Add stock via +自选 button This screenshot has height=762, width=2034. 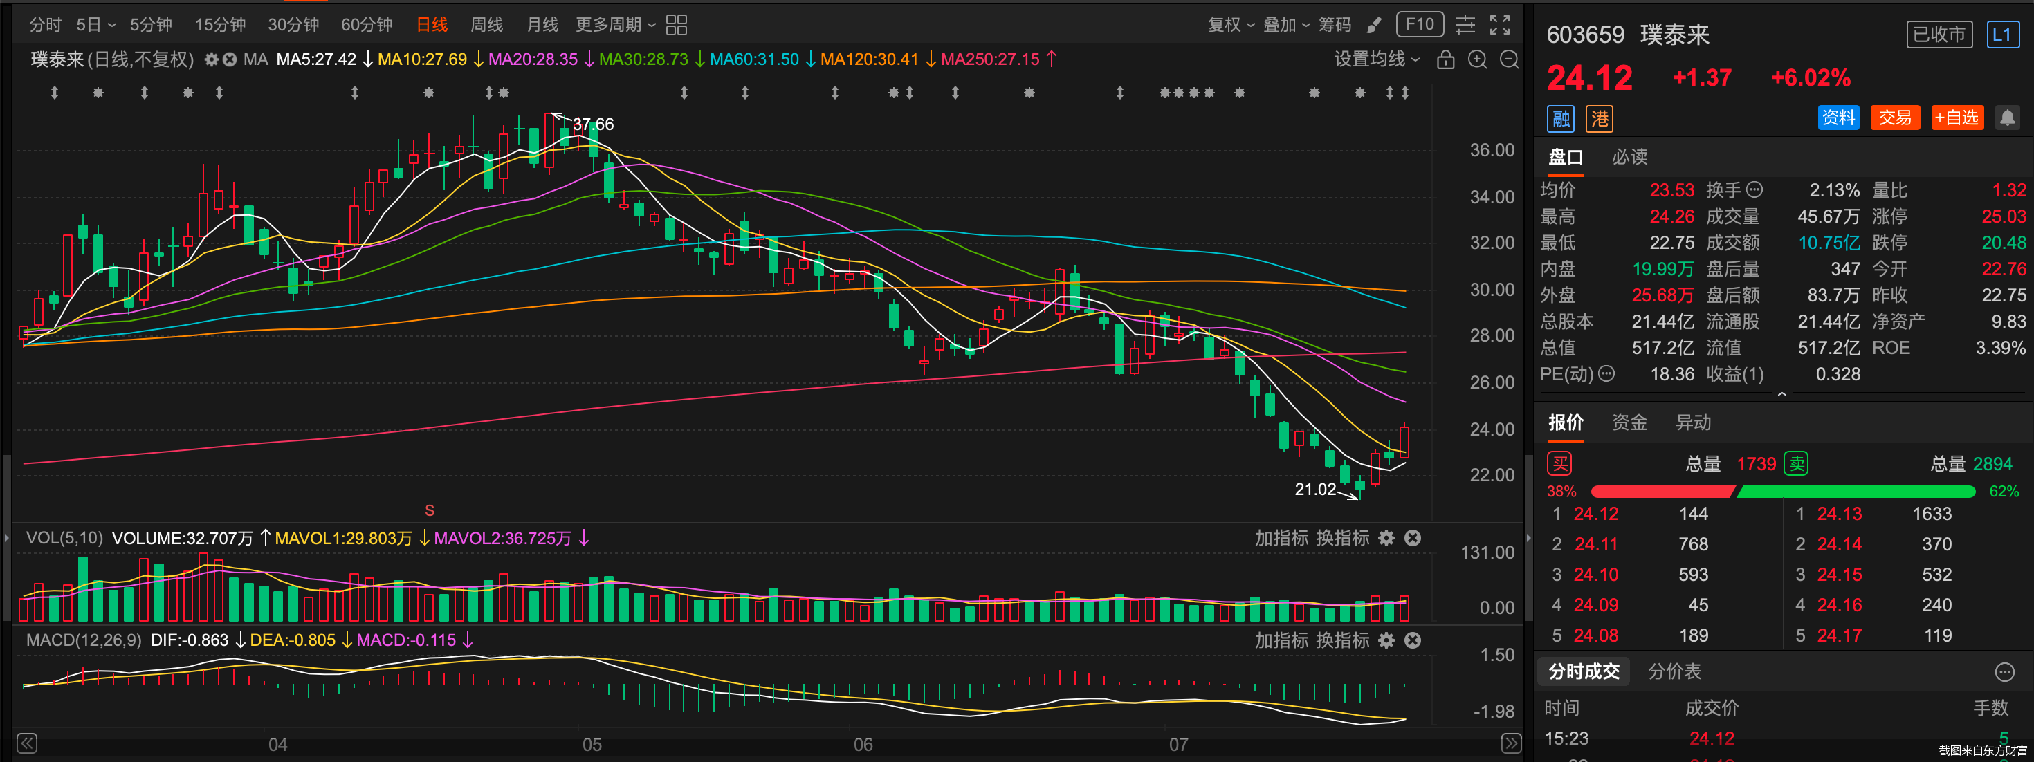point(1957,118)
